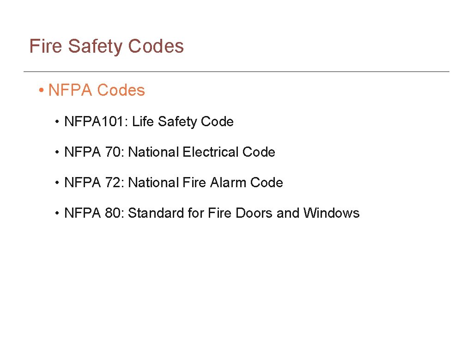Viewport: 473px width, 355px height.
Task: Click the word "Safety" in the slide title
Action: coord(95,47)
